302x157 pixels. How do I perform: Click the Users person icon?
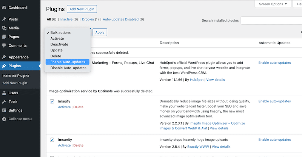coord(4,93)
